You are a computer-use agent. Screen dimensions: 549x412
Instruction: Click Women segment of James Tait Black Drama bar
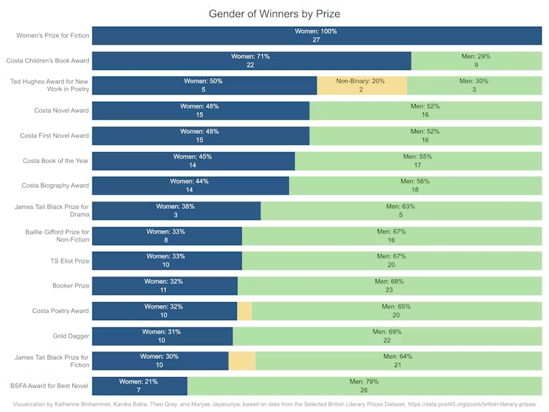click(175, 211)
